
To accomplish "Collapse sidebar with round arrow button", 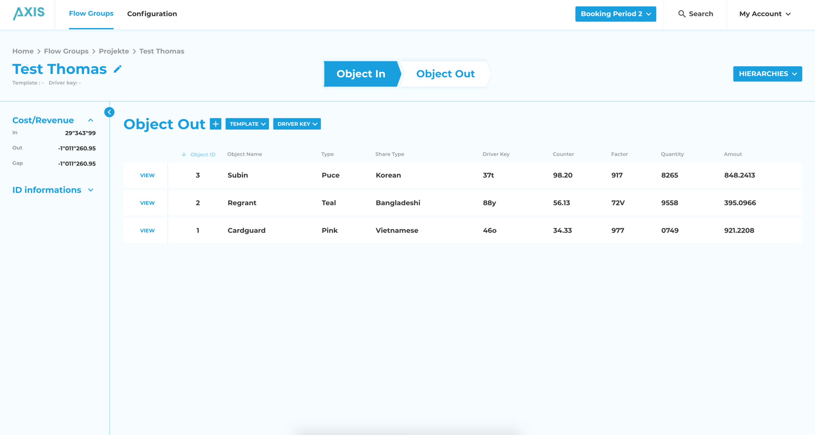I will [109, 112].
